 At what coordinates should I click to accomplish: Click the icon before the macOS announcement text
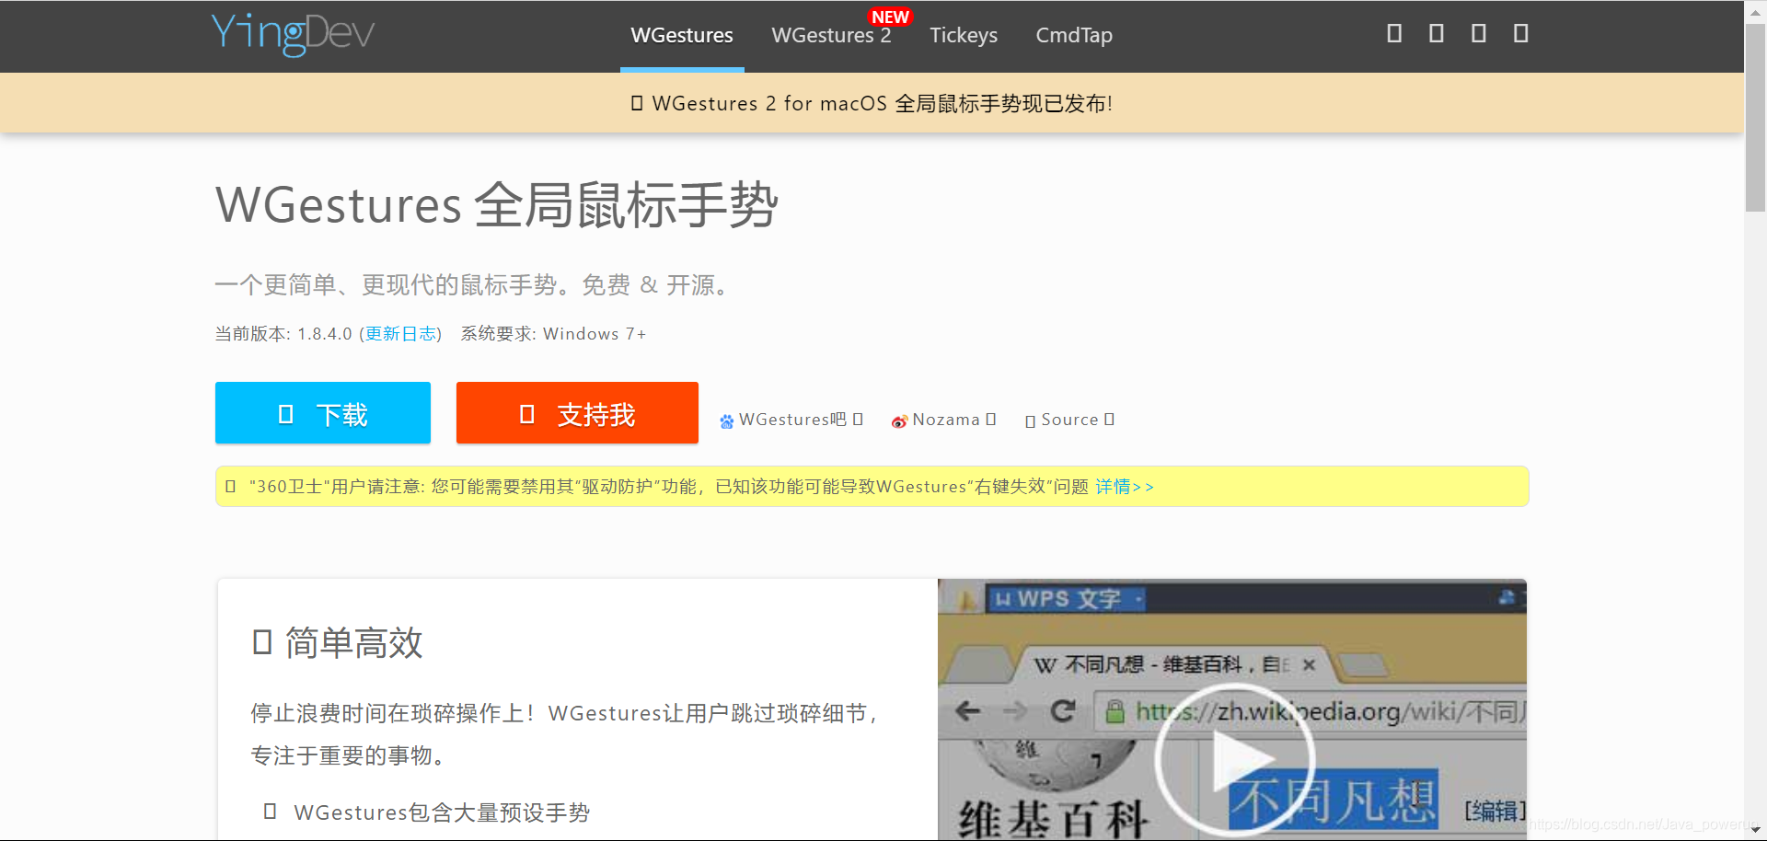[637, 103]
